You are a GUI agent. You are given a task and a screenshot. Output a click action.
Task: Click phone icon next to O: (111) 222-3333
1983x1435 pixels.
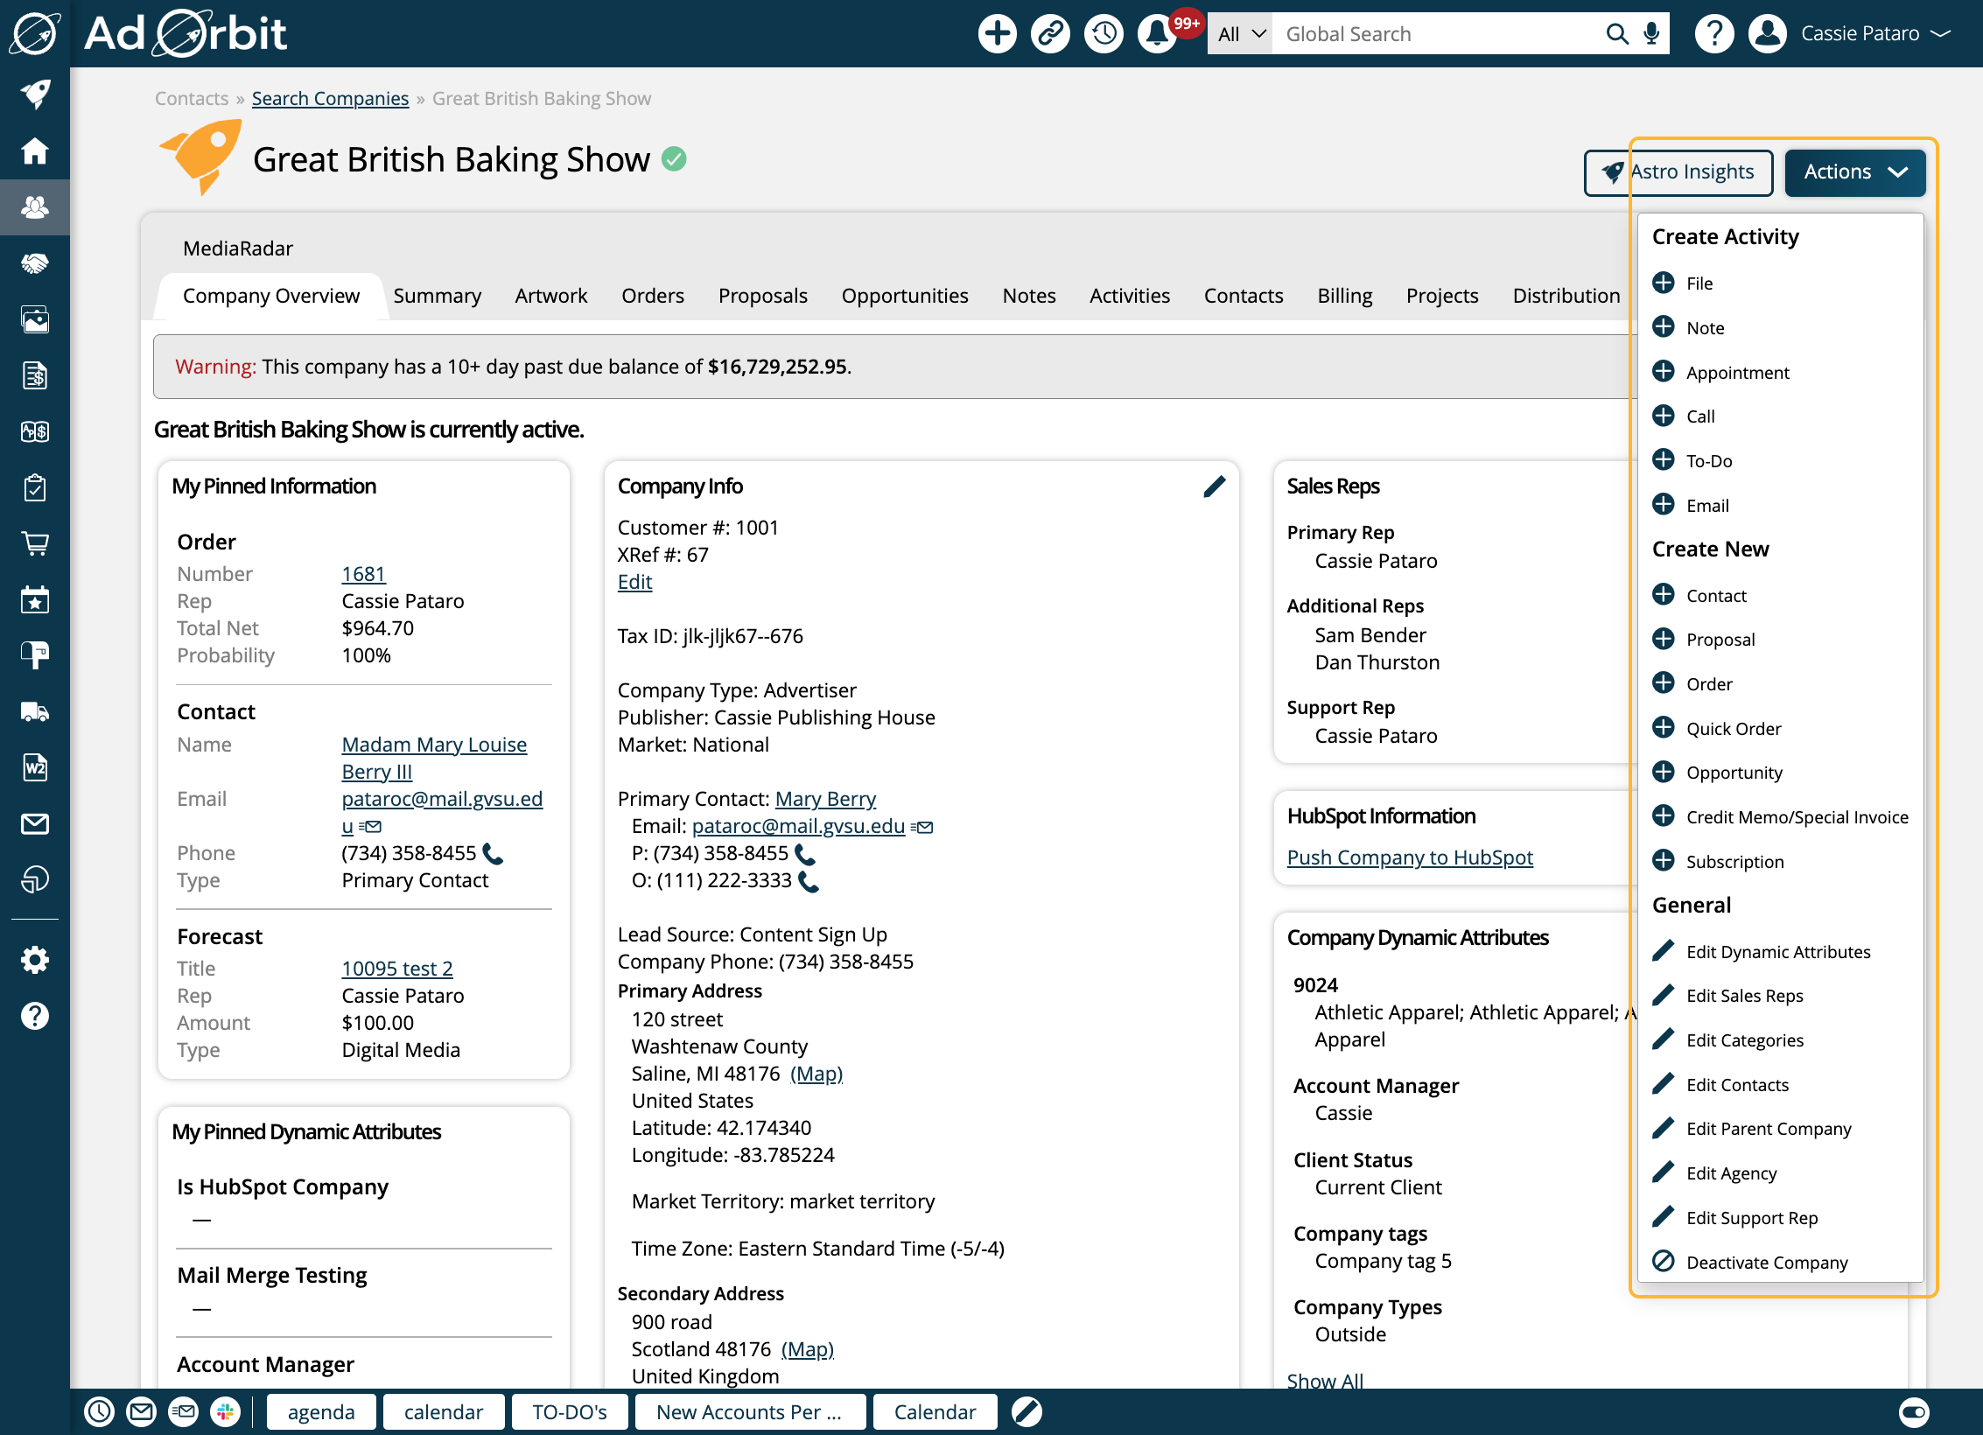tap(809, 881)
